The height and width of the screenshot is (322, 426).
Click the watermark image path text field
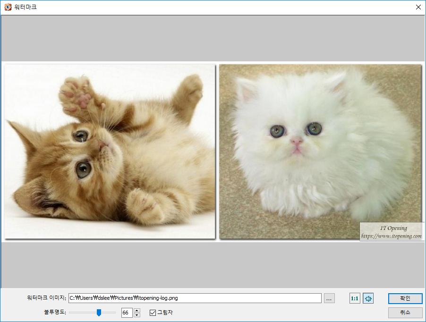pos(195,298)
